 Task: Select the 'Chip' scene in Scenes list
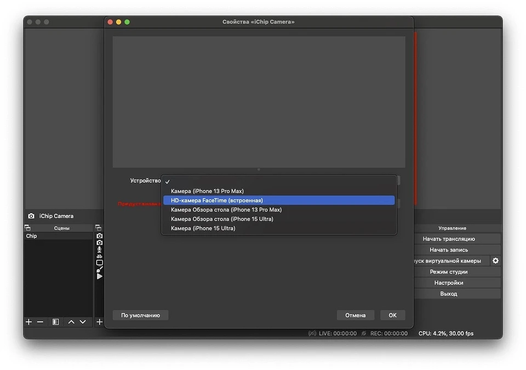32,236
